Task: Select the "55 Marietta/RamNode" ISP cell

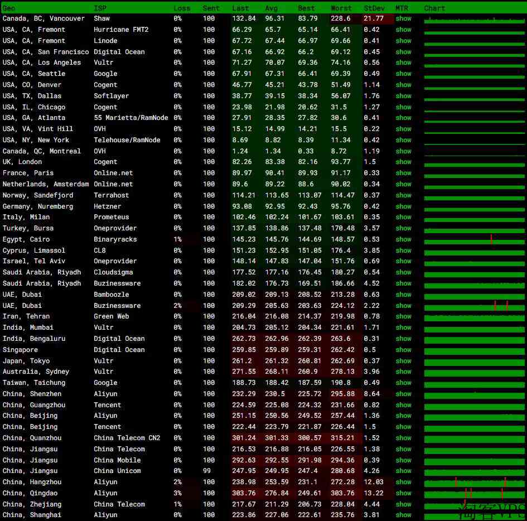Action: (130, 118)
